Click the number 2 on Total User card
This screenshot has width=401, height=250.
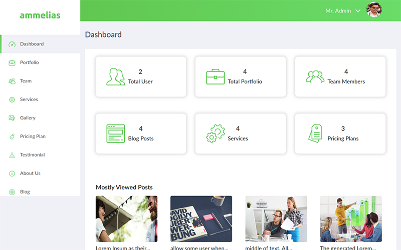point(140,71)
